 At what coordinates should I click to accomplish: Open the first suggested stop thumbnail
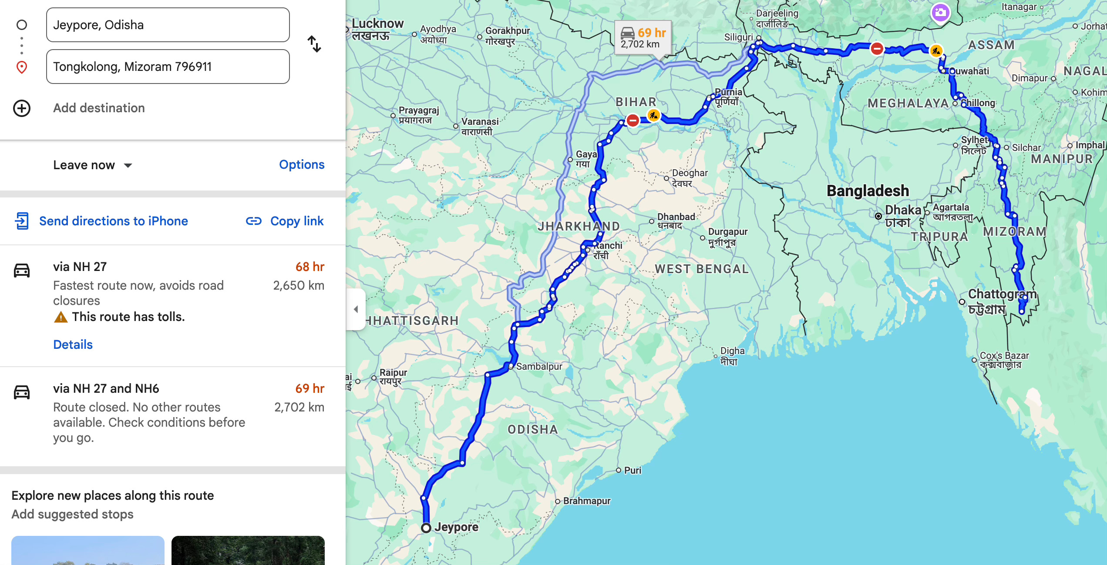[88, 550]
